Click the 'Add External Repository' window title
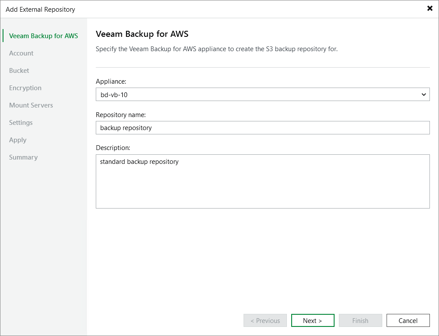The width and height of the screenshot is (439, 336). tap(40, 10)
